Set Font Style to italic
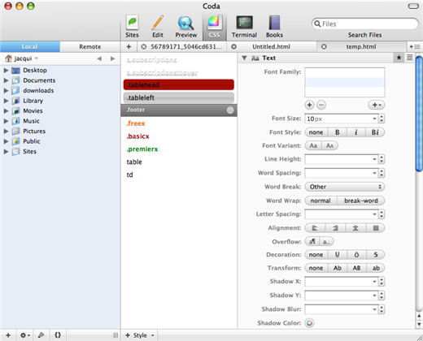The width and height of the screenshot is (423, 341). tap(356, 132)
